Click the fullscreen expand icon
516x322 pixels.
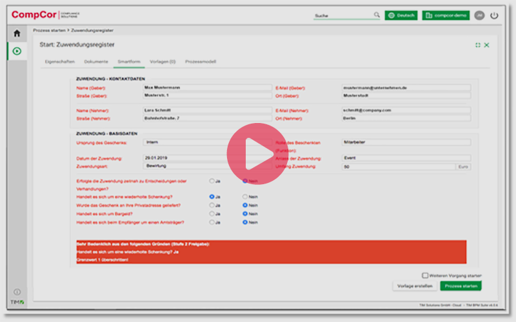(477, 45)
